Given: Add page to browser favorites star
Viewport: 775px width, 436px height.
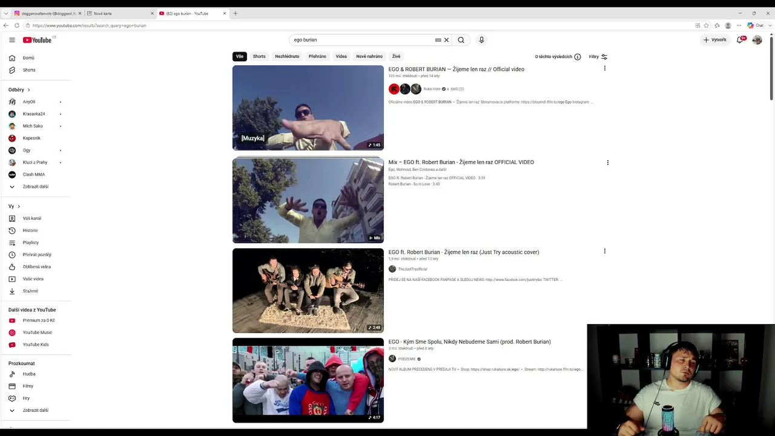Looking at the screenshot, I should pyautogui.click(x=707, y=25).
